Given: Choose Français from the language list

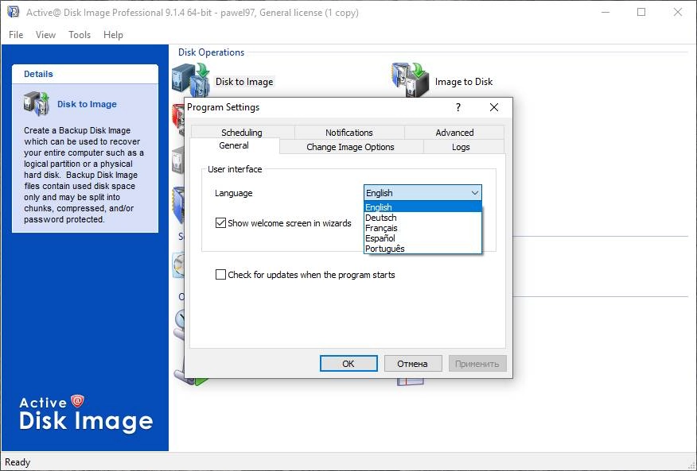Looking at the screenshot, I should pos(422,228).
